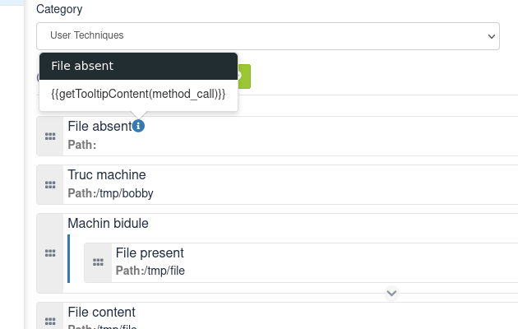Click the green button behind the tooltip
Viewport: 518px width, 329px height.
point(244,76)
